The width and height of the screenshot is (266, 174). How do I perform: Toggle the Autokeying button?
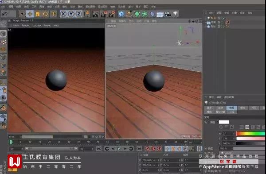tap(153, 149)
